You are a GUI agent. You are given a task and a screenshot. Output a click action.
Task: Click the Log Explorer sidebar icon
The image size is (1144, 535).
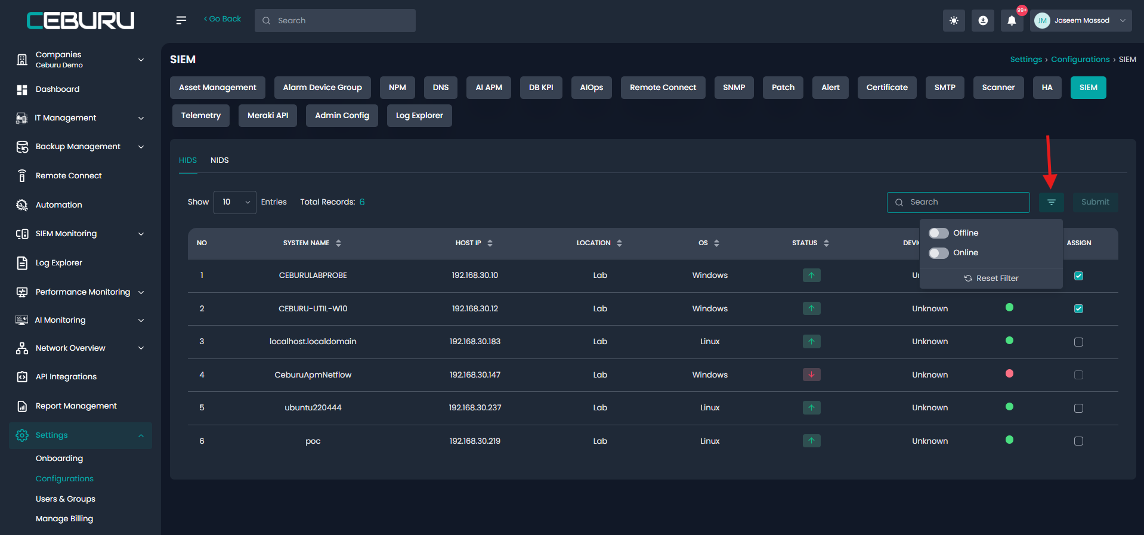22,262
